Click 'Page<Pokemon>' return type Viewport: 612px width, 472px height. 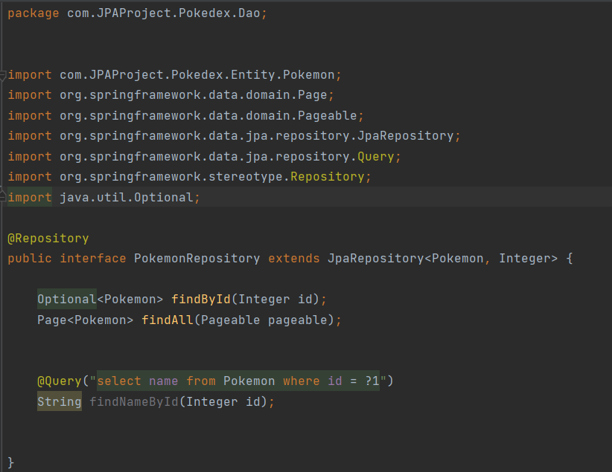point(86,320)
